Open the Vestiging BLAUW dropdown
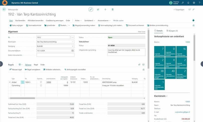203x122 pixels. click(73, 46)
